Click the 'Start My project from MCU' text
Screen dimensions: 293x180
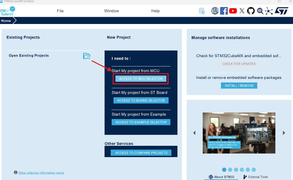135,71
